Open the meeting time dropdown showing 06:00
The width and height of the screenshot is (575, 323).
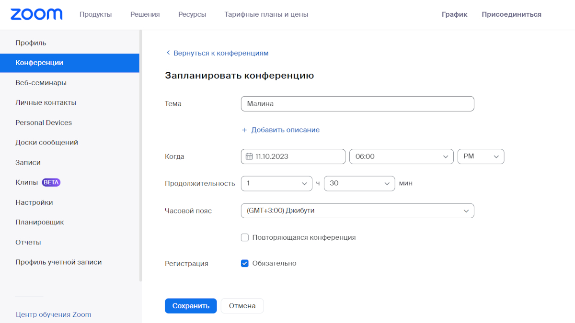tap(401, 156)
